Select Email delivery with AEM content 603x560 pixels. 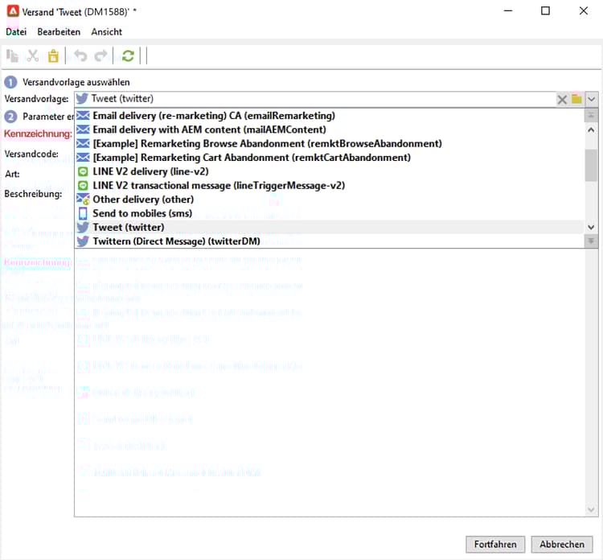[329, 130]
